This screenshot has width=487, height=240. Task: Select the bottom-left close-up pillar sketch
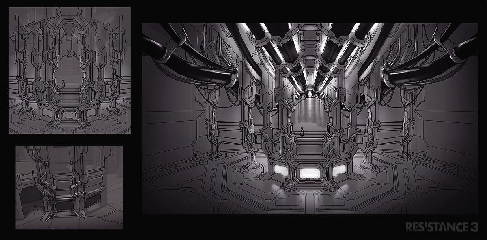coord(69,187)
